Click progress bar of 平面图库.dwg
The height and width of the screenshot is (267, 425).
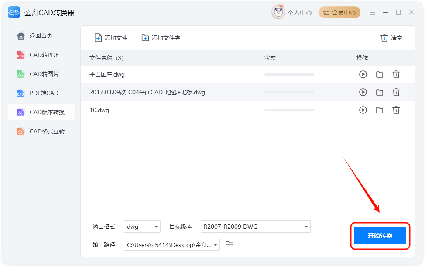pyautogui.click(x=289, y=74)
